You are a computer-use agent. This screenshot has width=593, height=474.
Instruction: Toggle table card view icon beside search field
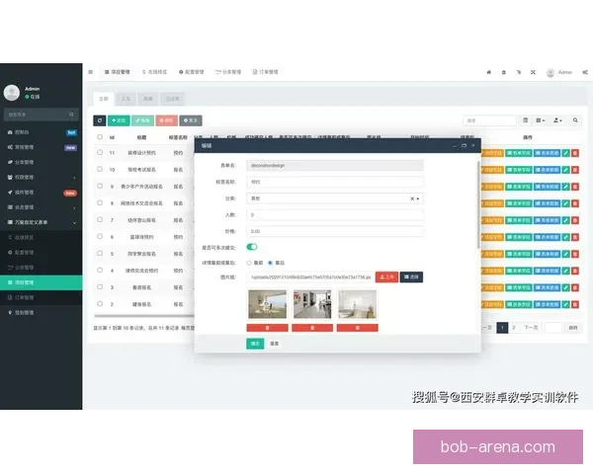[x=526, y=120]
